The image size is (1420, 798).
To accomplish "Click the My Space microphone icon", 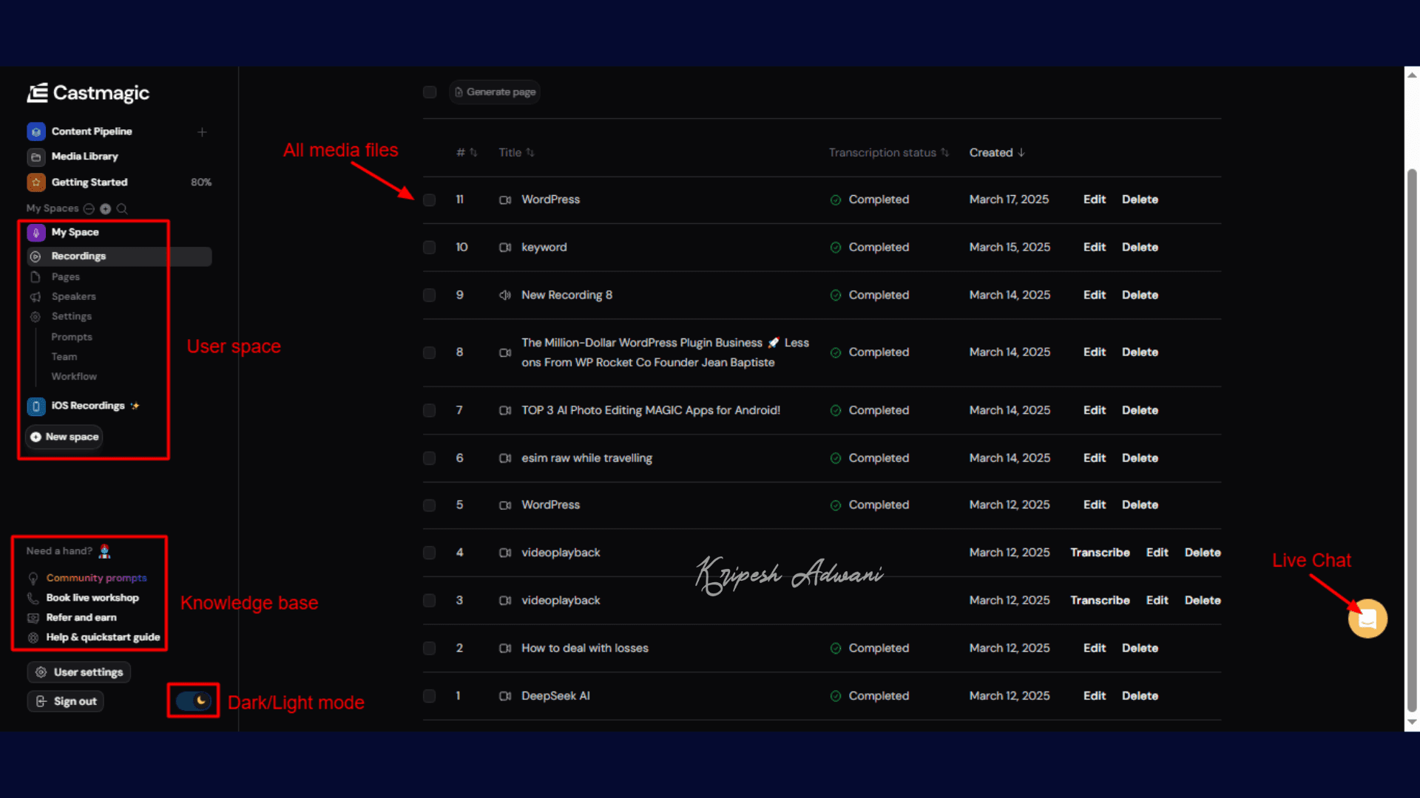I will coord(36,232).
